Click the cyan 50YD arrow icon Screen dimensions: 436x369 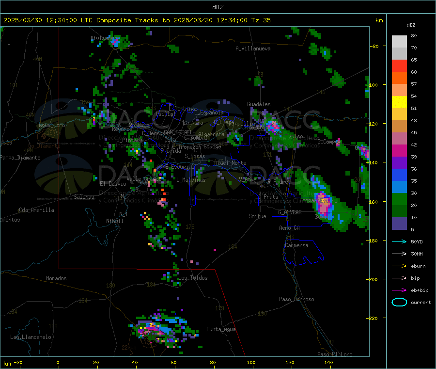coord(399,241)
